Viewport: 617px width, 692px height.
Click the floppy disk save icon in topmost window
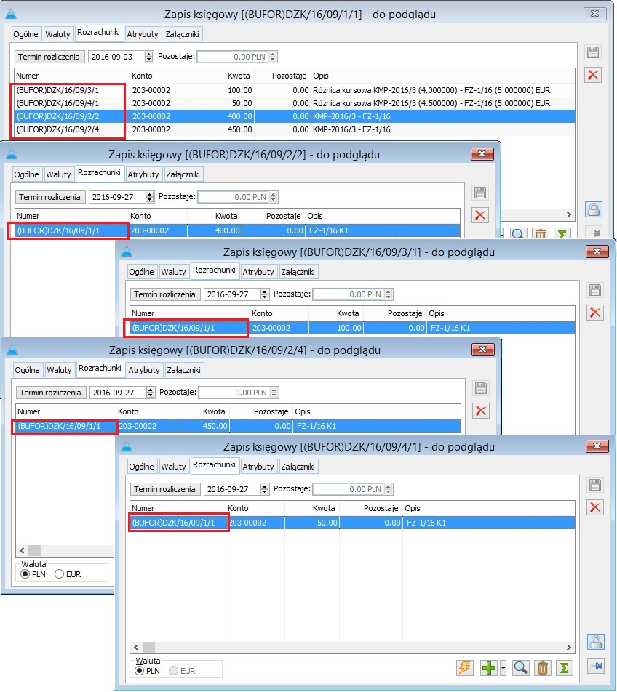593,52
